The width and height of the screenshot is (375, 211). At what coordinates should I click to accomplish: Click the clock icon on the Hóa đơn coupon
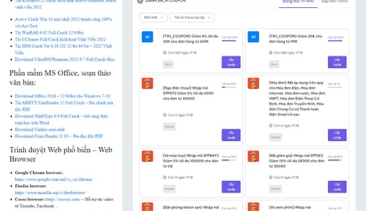pos(270,125)
